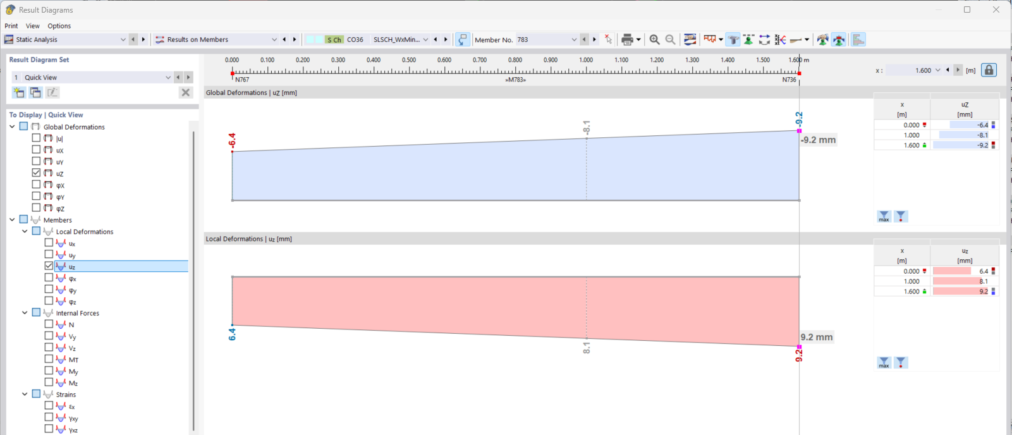Open the Member No. 783 dropdown

point(574,40)
